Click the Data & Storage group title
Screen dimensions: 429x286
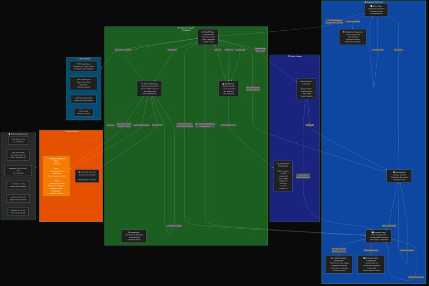295,56
